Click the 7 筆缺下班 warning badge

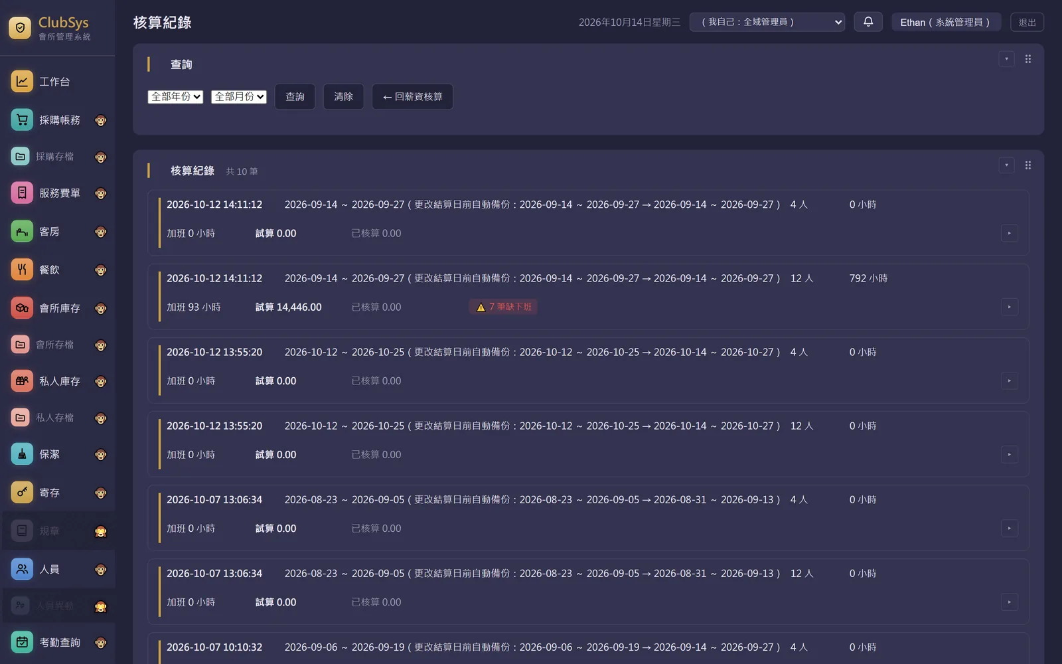tap(503, 307)
